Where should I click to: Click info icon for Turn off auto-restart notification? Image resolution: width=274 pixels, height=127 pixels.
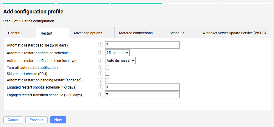click(x=101, y=68)
